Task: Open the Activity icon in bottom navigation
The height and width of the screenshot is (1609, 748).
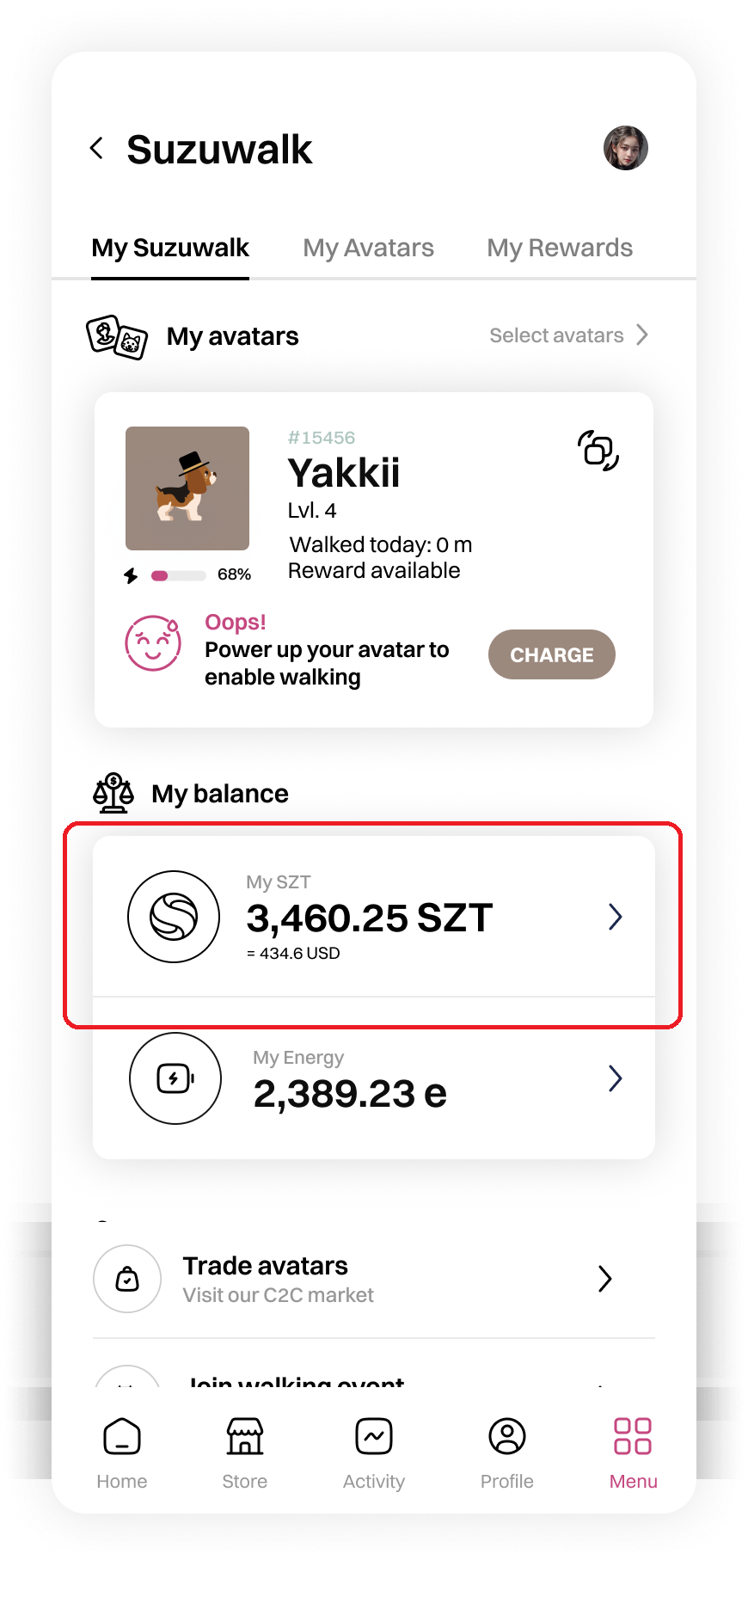Action: 374,1436
